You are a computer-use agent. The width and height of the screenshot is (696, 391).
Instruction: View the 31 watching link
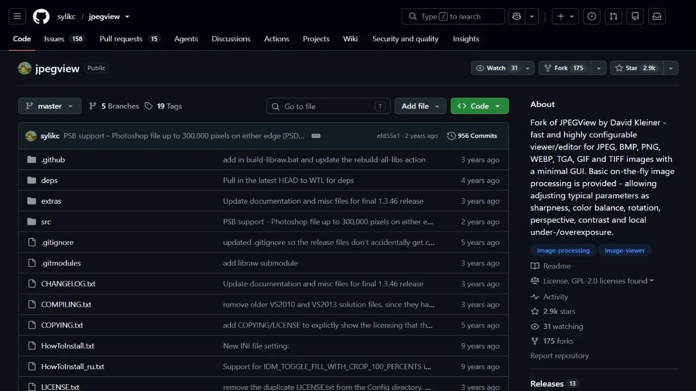[557, 326]
